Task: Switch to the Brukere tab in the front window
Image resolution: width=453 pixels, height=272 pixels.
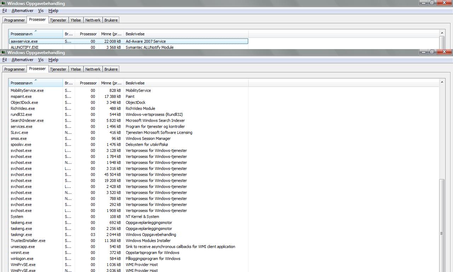Action: coord(111,69)
